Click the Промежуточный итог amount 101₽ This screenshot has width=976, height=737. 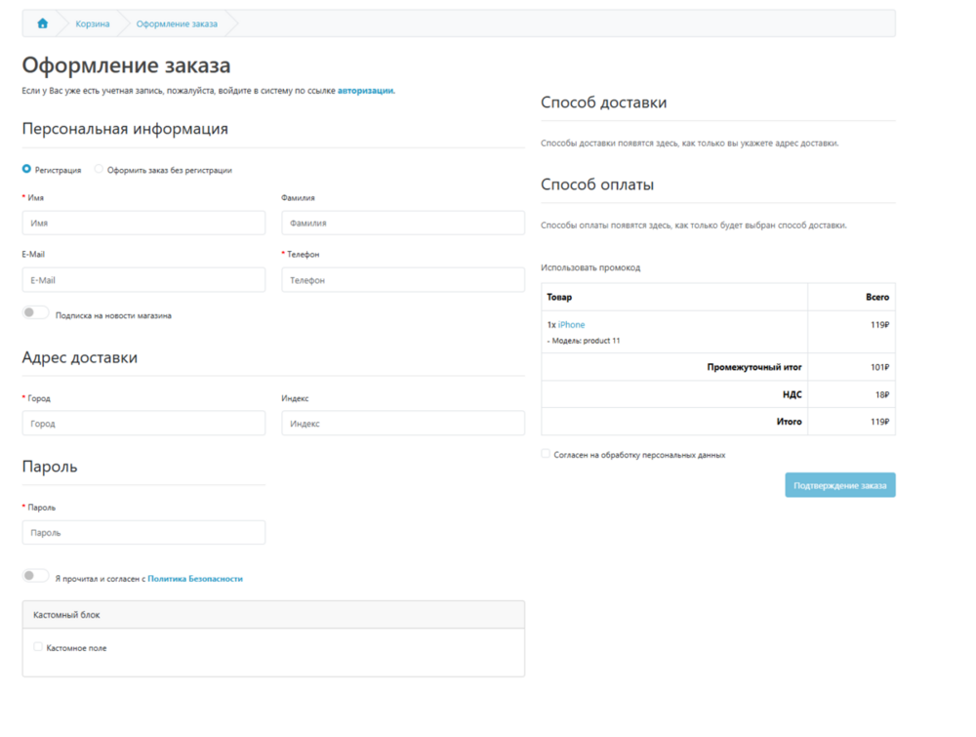click(x=879, y=367)
